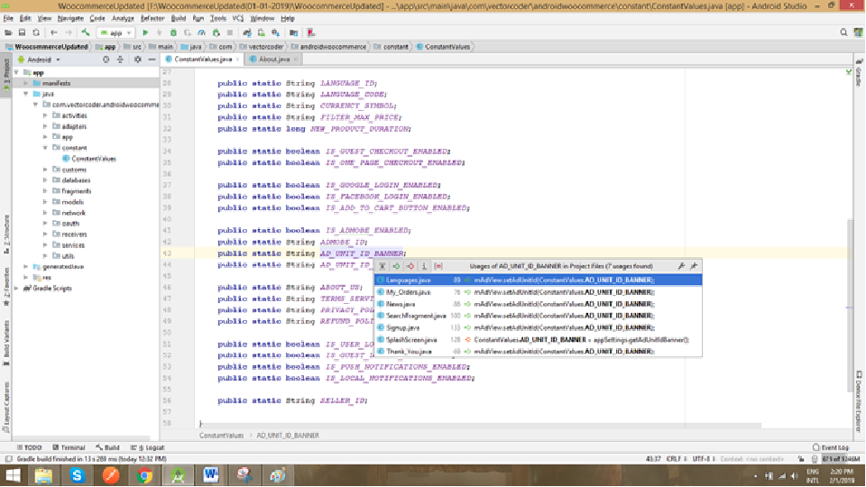Select SplashScreen.java usage row

538,340
